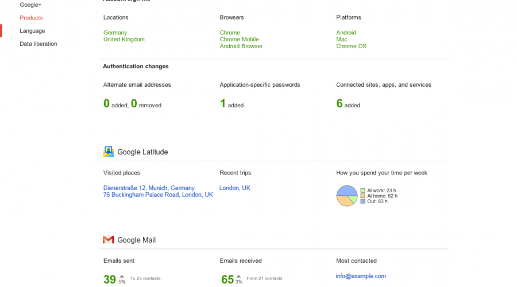Click the 65 emails received count

coord(227,280)
